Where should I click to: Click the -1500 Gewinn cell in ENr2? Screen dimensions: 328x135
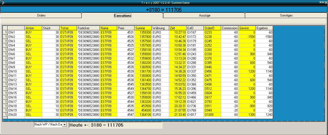tap(247, 37)
